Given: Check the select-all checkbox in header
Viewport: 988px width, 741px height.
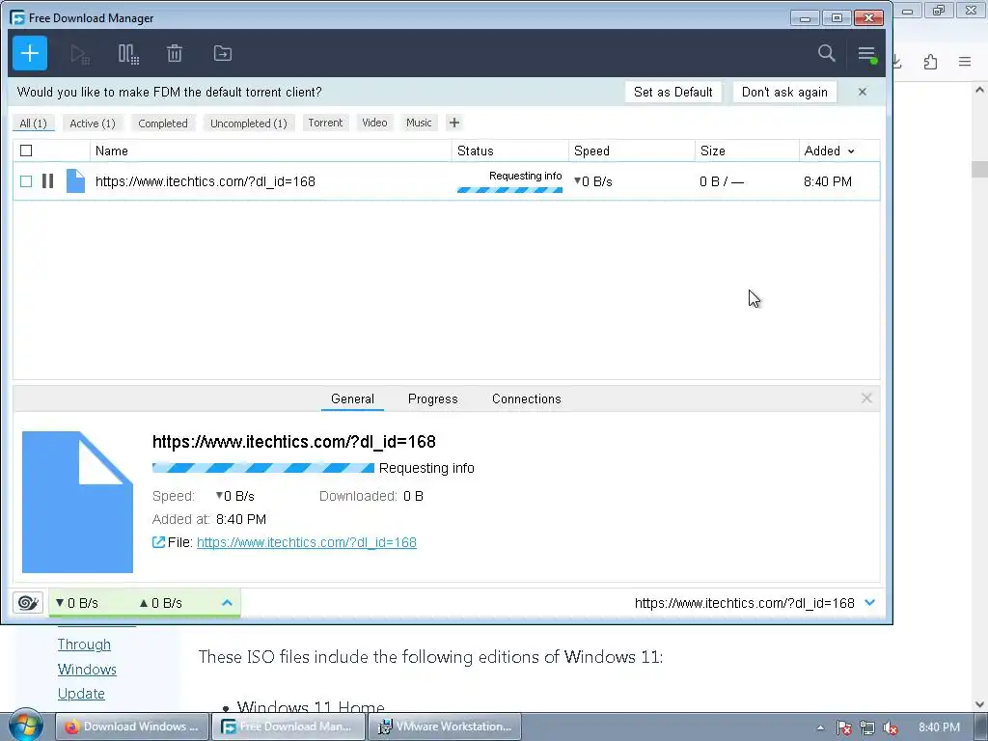Looking at the screenshot, I should 26,151.
